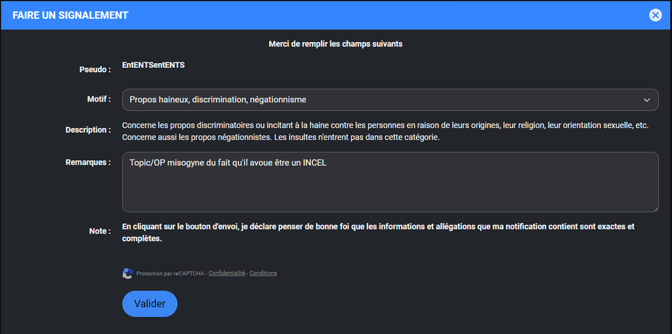The height and width of the screenshot is (334, 672).
Task: Open the Motif dropdown list
Action: pyautogui.click(x=390, y=100)
